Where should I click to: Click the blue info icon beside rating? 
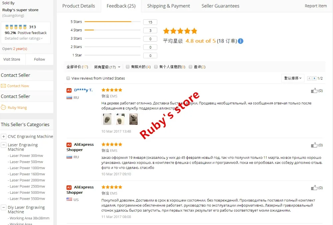240,41
